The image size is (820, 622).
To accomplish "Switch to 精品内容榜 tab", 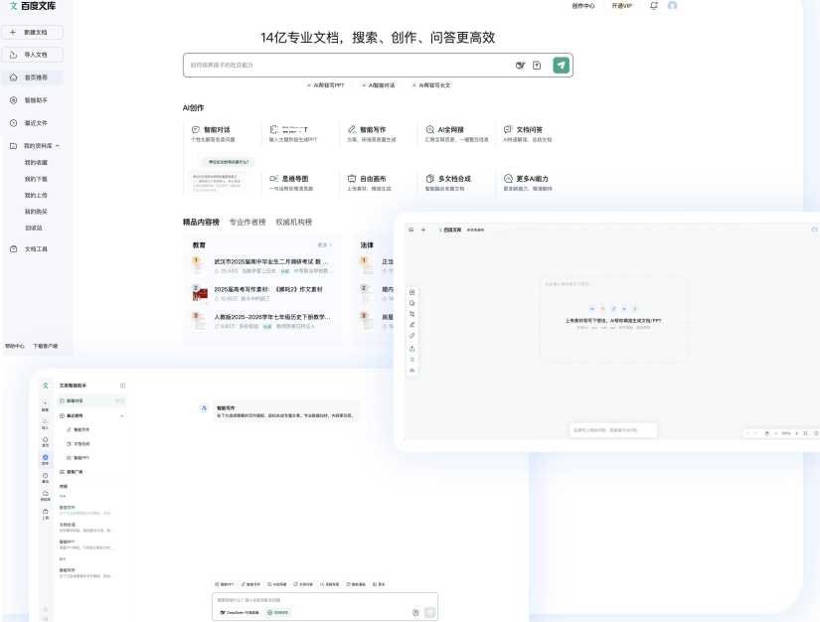I will 202,222.
